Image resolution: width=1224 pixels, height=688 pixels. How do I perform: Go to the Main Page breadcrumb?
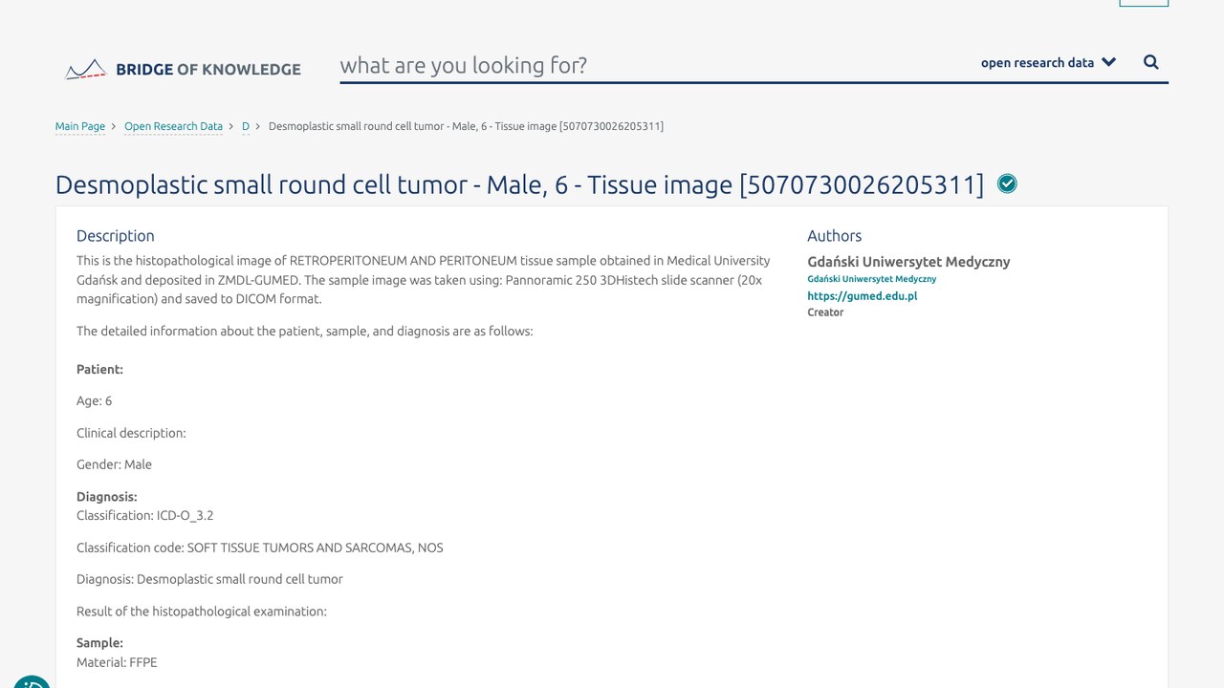coord(80,126)
